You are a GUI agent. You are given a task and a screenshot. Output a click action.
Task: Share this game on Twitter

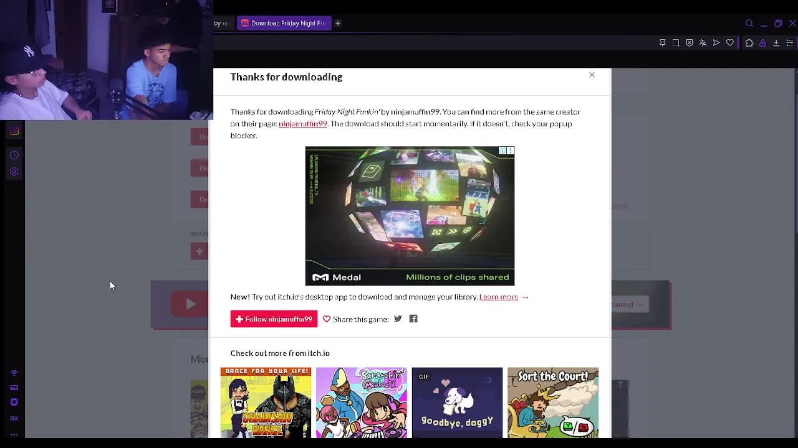[x=398, y=319]
